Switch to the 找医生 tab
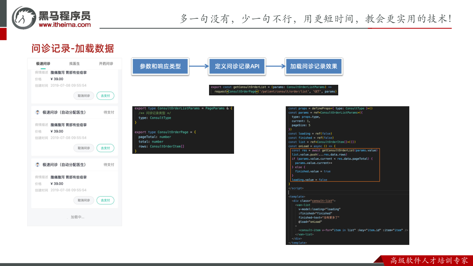The height and width of the screenshot is (266, 473). coord(74,64)
